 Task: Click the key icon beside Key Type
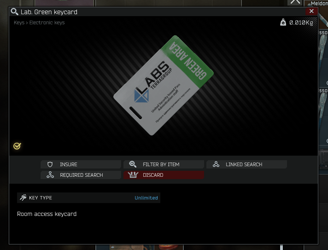[23, 198]
